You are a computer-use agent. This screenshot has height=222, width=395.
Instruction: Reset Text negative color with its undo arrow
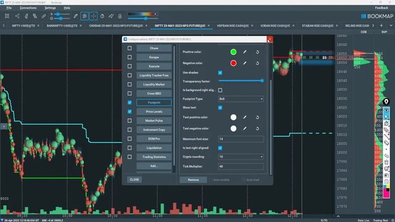click(x=257, y=128)
